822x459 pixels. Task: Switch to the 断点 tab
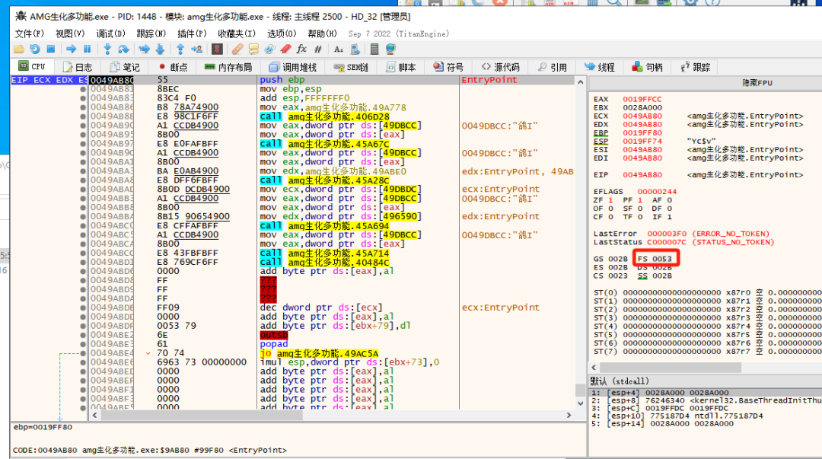pos(173,67)
